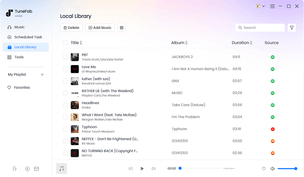Click the album name GNX
The width and height of the screenshot is (304, 177).
coord(175,81)
